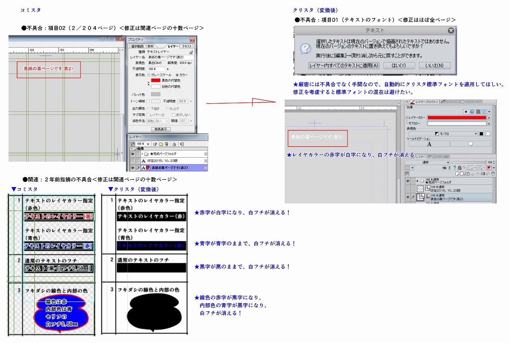Click the white expression color button
Viewport: 509px width, 343px height.
[488, 134]
